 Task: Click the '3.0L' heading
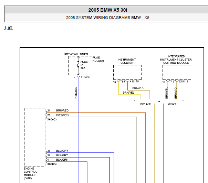click(9, 28)
